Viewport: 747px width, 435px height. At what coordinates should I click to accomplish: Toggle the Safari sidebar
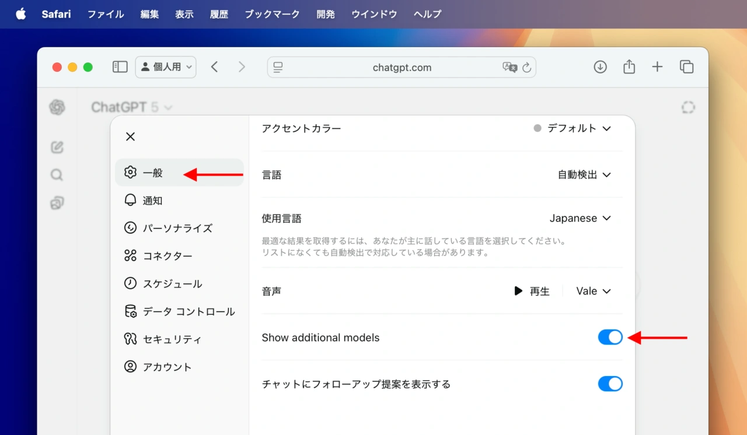120,66
